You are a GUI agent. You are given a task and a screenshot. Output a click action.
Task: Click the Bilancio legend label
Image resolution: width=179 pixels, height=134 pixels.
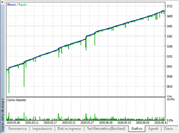[12, 4]
